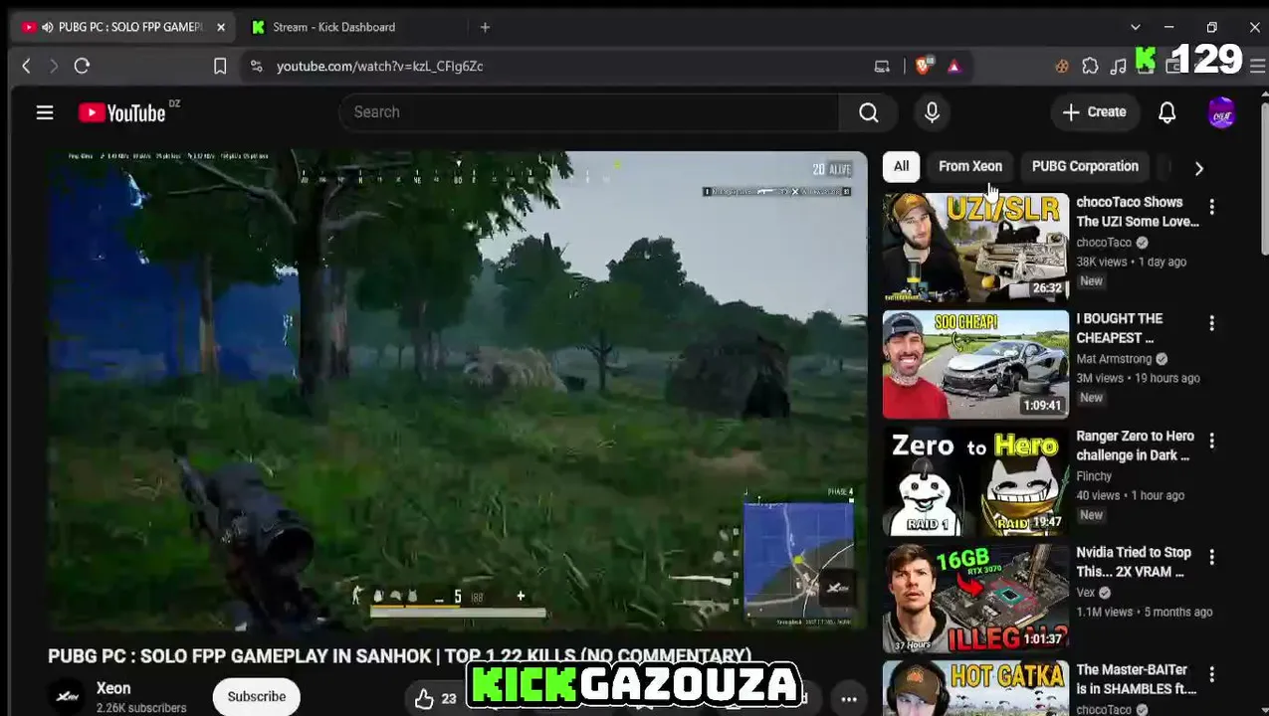Open I BOUGHT THE CHEAPEST video title
The image size is (1269, 716).
tap(1120, 328)
